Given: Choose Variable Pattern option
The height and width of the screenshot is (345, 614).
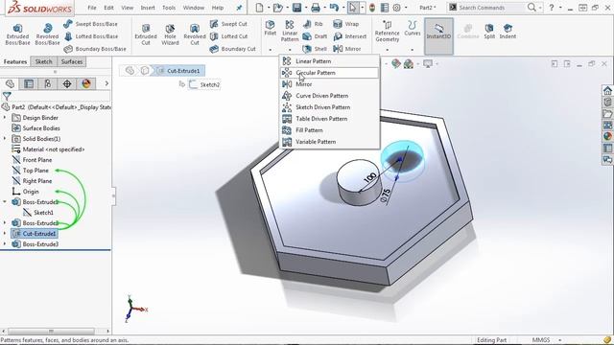Looking at the screenshot, I should [329, 142].
